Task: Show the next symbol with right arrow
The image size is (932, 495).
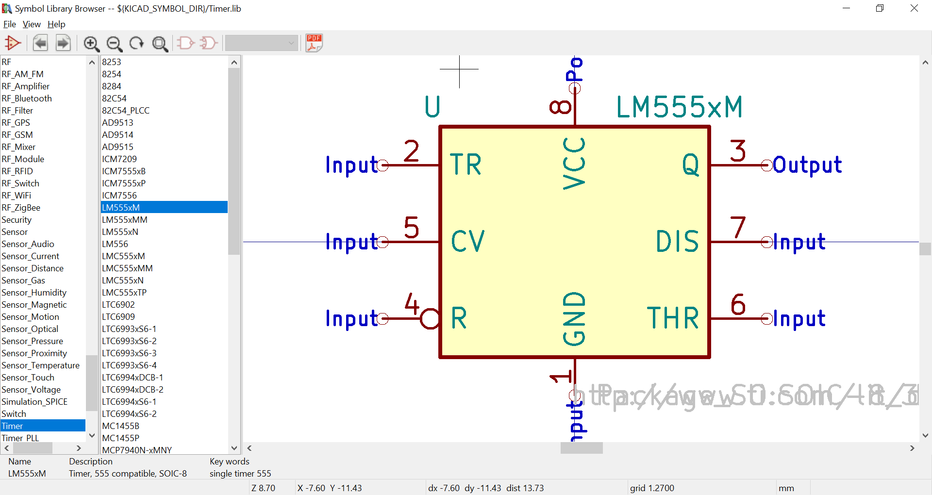Action: (63, 44)
